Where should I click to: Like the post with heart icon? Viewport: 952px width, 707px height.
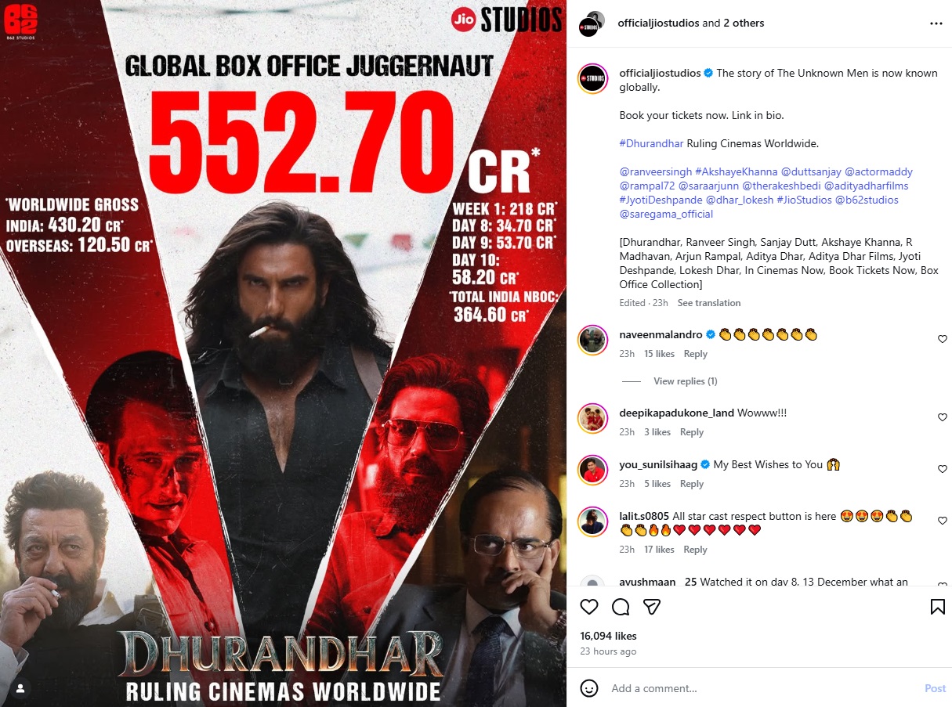coord(589,607)
